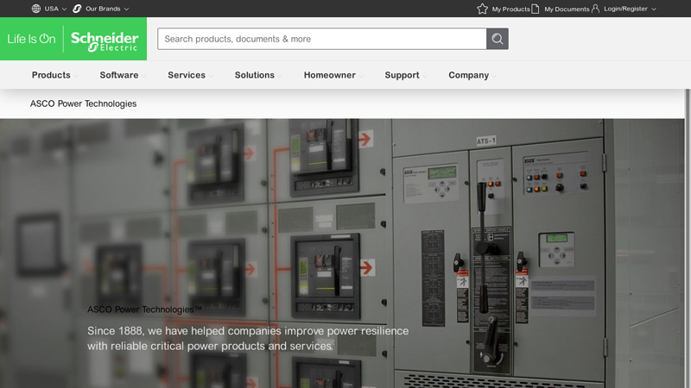The height and width of the screenshot is (388, 691).
Task: Expand the Support chevron arrow
Action: [425, 76]
